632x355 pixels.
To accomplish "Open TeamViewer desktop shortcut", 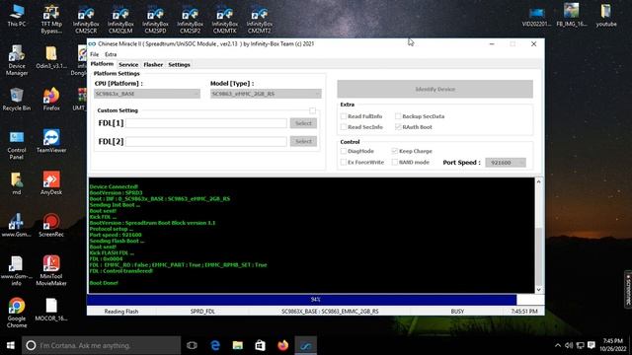I will pos(51,141).
